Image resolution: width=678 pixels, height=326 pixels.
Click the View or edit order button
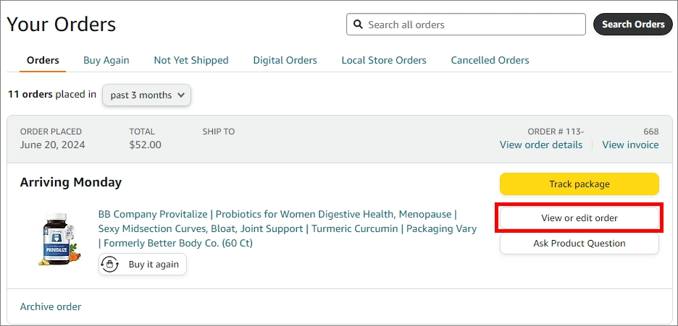pyautogui.click(x=579, y=218)
